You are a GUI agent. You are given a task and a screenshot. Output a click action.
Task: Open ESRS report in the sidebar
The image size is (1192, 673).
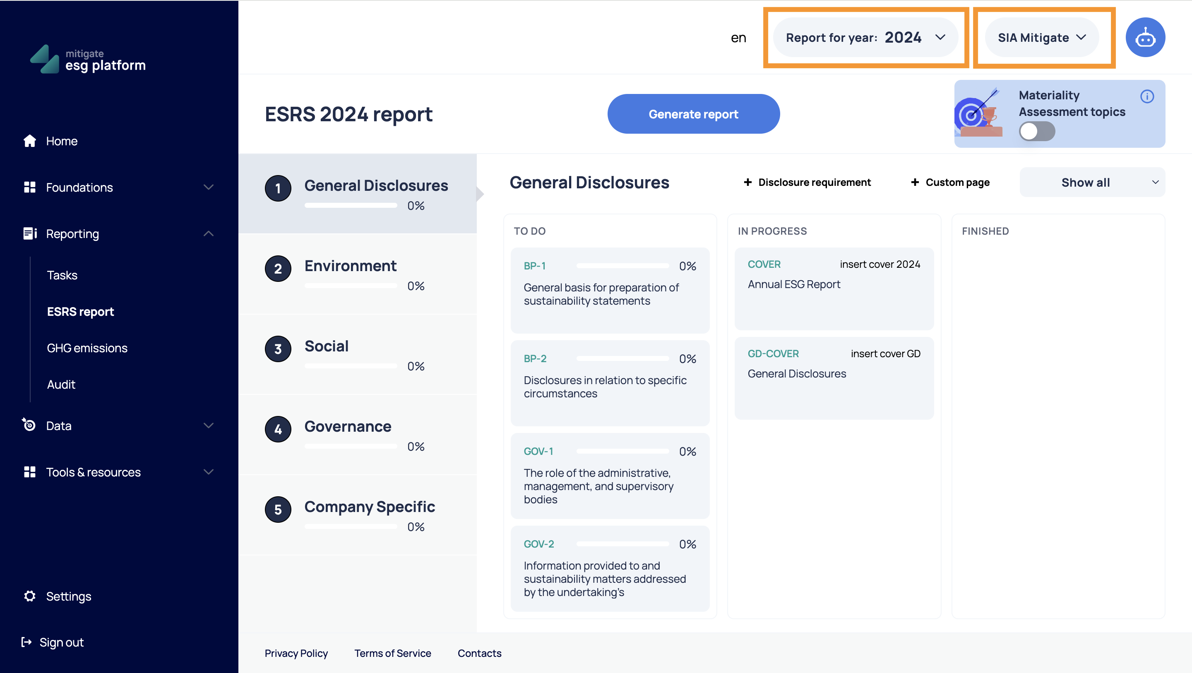tap(81, 312)
